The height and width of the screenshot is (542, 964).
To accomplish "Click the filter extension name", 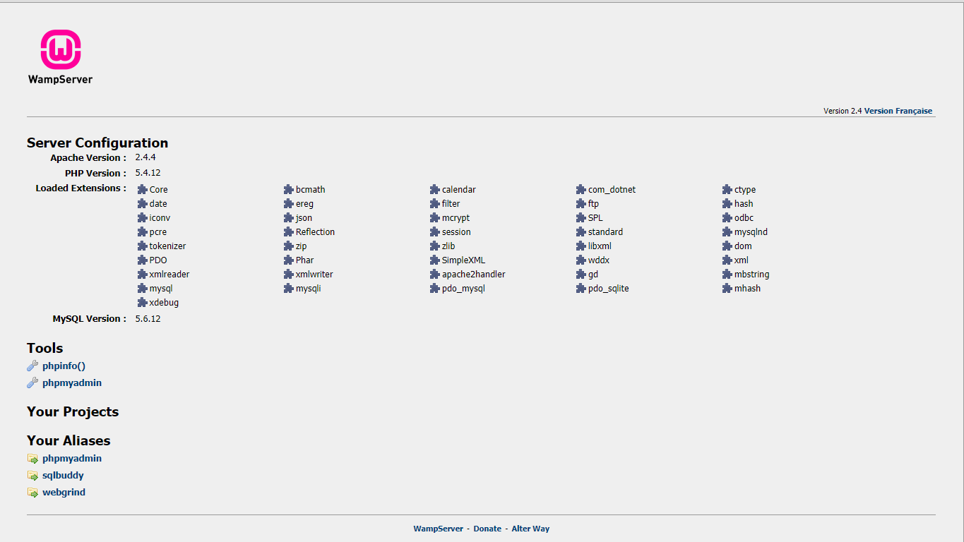I will [x=451, y=204].
